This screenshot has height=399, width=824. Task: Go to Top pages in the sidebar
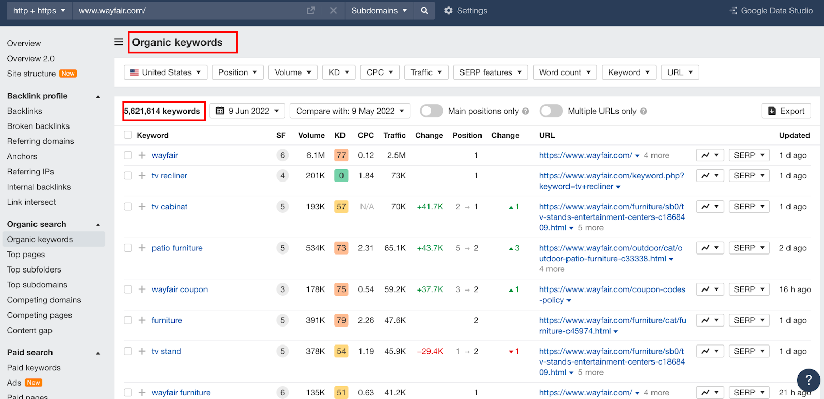tap(26, 255)
